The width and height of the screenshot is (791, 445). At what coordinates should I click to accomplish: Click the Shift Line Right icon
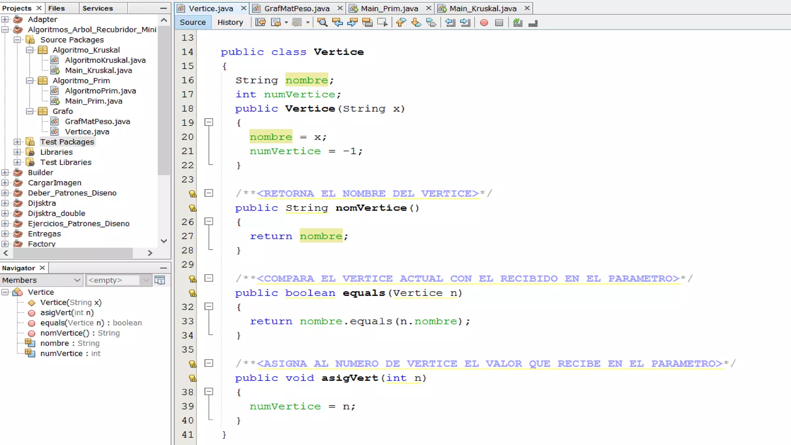(465, 22)
